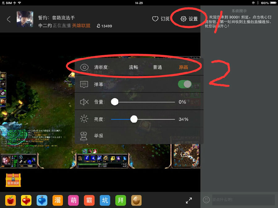The image size is (278, 208).
Task: Send the pink 萌 sticker
Action: tap(74, 200)
